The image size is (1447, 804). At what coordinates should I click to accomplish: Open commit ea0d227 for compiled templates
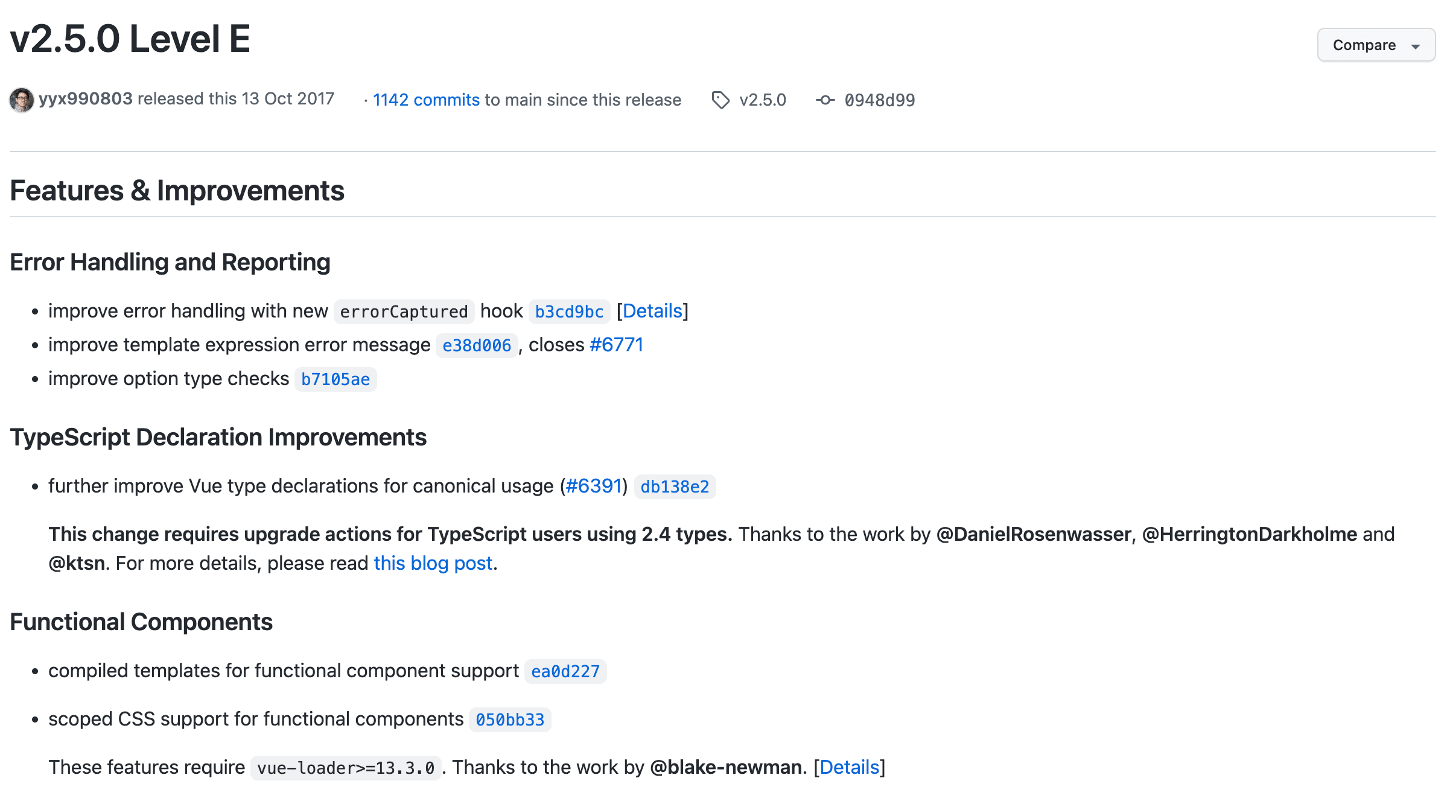click(x=565, y=672)
